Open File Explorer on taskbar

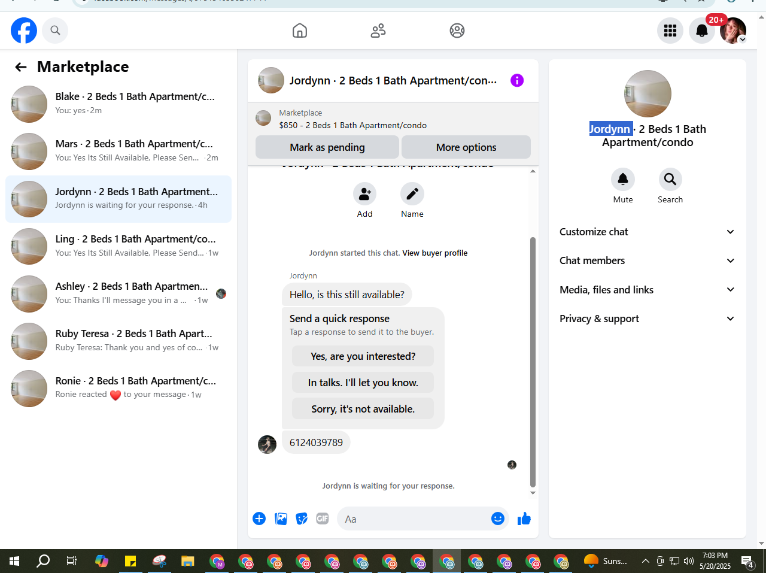188,561
